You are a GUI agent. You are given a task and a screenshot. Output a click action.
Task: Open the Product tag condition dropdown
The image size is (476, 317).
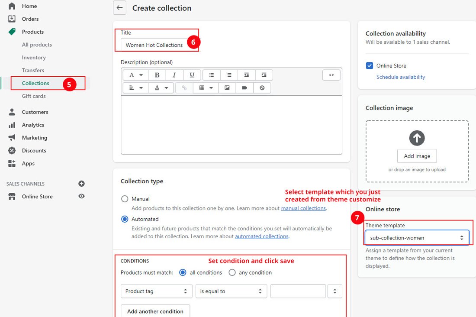[156, 291]
